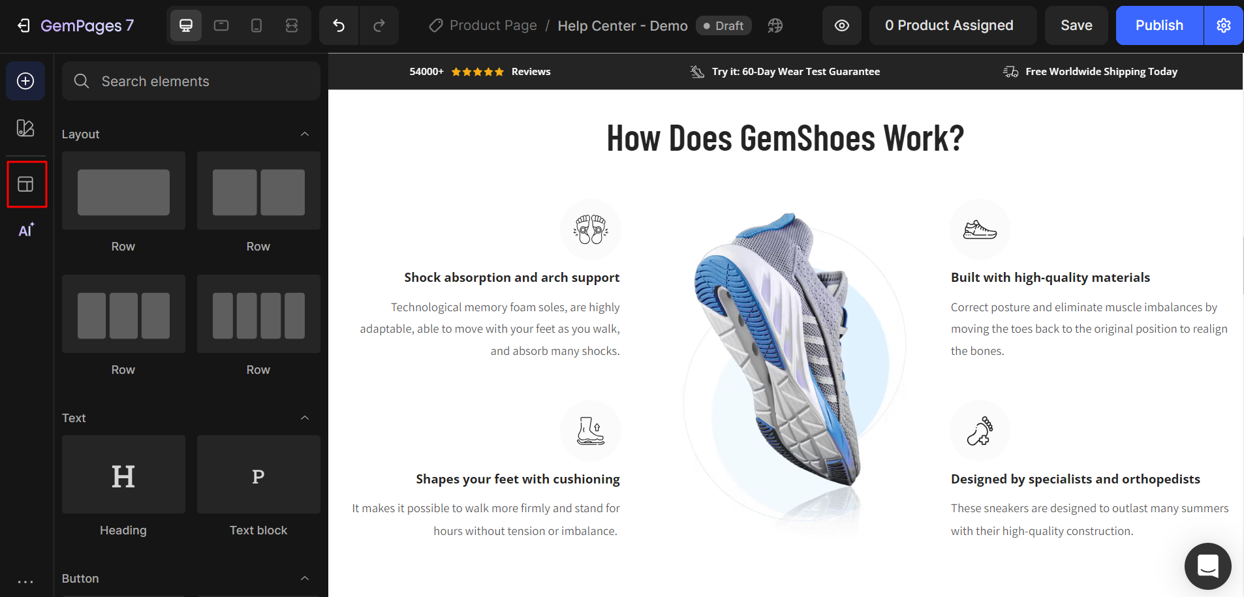
Task: Select the "It makes it possible to walk" paragraph
Action: (x=486, y=519)
